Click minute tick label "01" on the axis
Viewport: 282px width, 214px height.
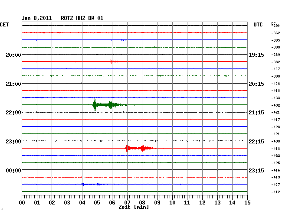click(x=37, y=203)
